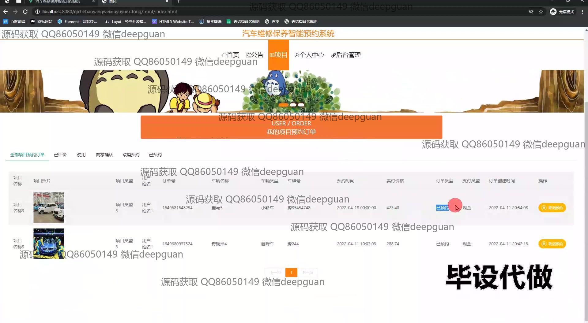Screen dimensions: 588x323
Task: Open 个人中心 in the navigation
Action: click(309, 55)
